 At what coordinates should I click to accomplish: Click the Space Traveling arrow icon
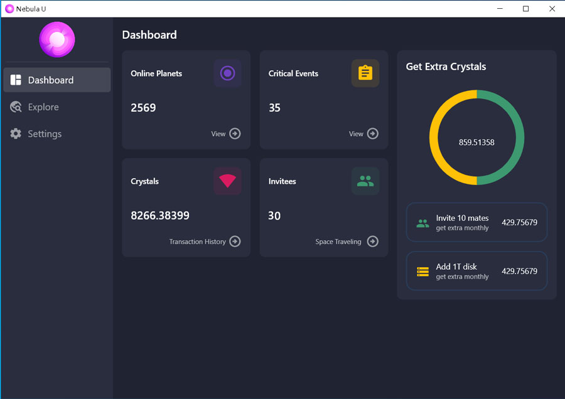pyautogui.click(x=372, y=242)
